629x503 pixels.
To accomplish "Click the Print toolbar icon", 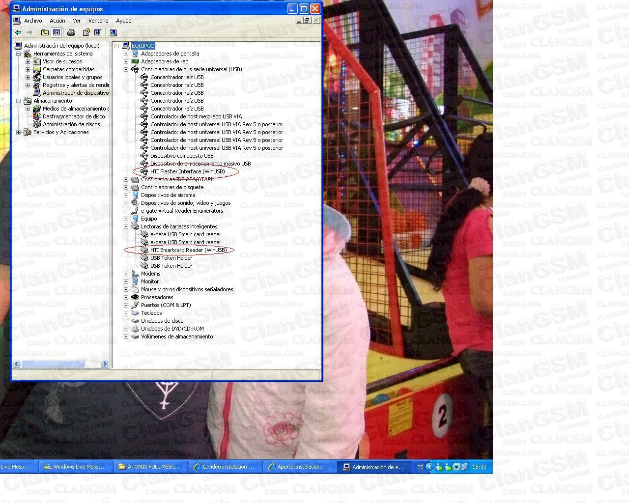I will coord(71,32).
